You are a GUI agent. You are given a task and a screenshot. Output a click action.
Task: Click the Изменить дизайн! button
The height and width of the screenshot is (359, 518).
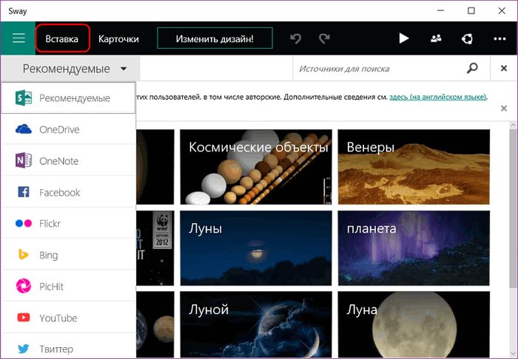(215, 39)
